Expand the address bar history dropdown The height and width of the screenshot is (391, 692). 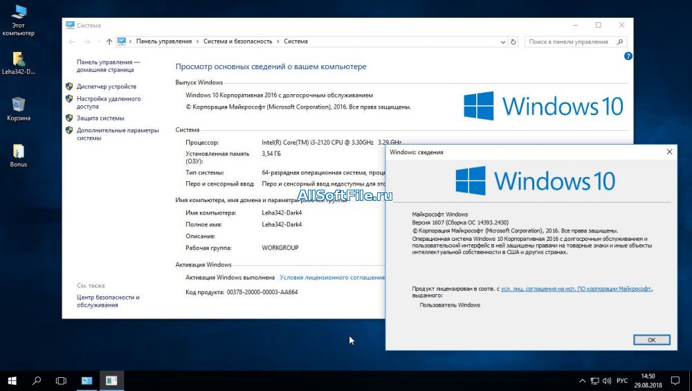[501, 42]
